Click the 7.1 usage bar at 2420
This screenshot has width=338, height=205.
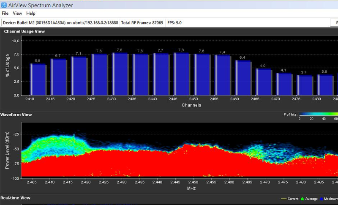[x=79, y=76]
